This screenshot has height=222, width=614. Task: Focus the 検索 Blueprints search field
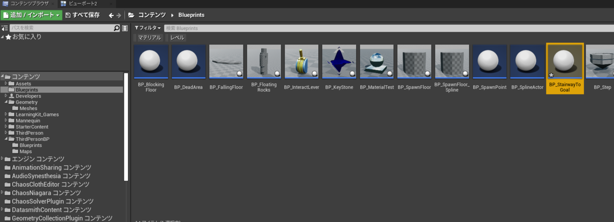tap(388, 28)
